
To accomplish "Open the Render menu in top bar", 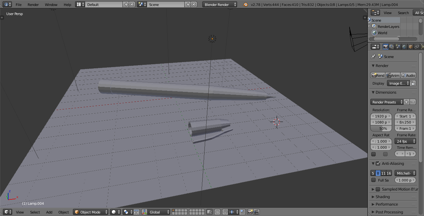I will coord(33,5).
